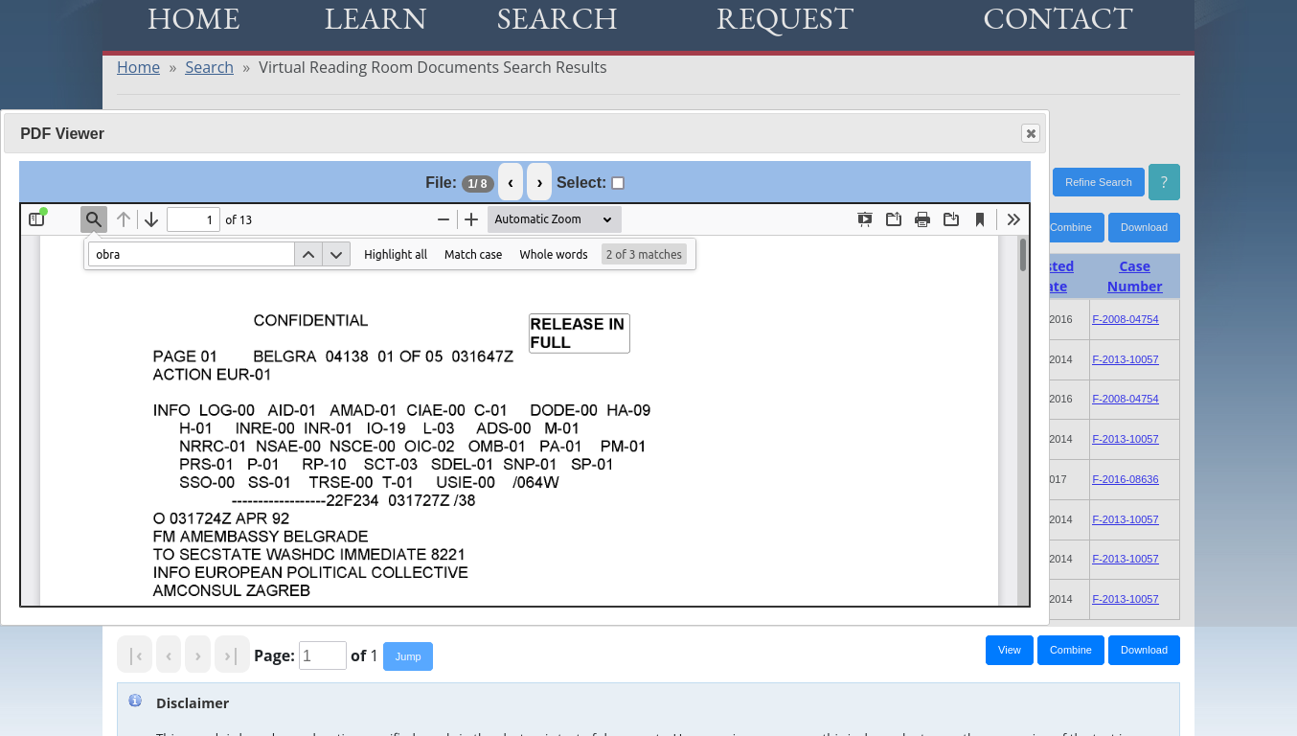Viewport: 1297px width, 736px height.
Task: Sort by Case Number column header
Action: [1134, 276]
